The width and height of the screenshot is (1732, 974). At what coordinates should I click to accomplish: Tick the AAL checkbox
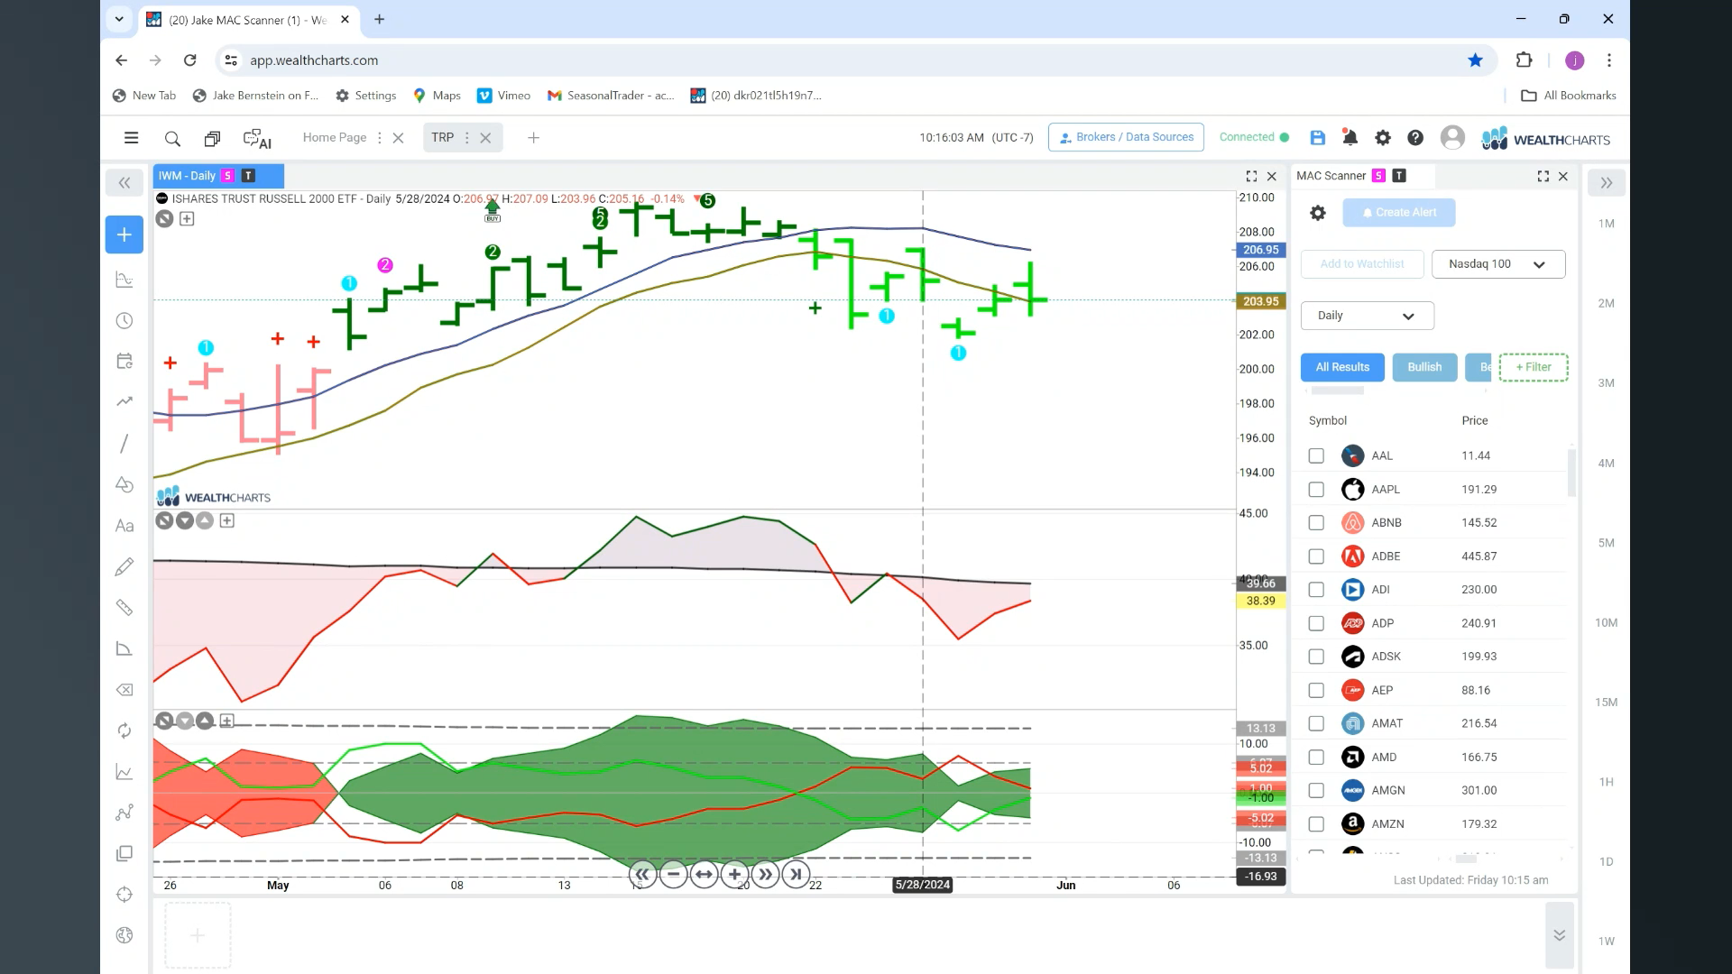(1316, 456)
